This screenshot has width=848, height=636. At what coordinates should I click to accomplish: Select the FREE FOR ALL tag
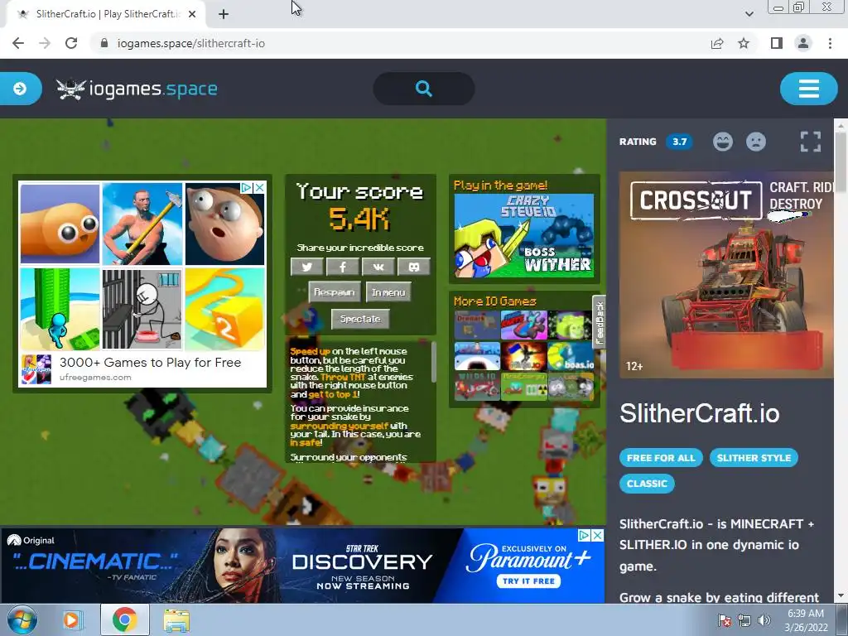661,457
